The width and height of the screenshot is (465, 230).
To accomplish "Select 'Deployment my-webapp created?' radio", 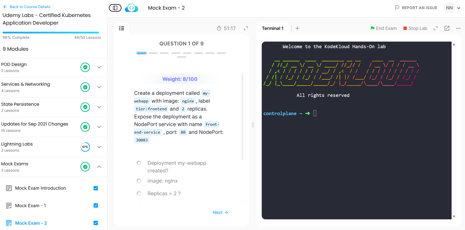I will 139,163.
